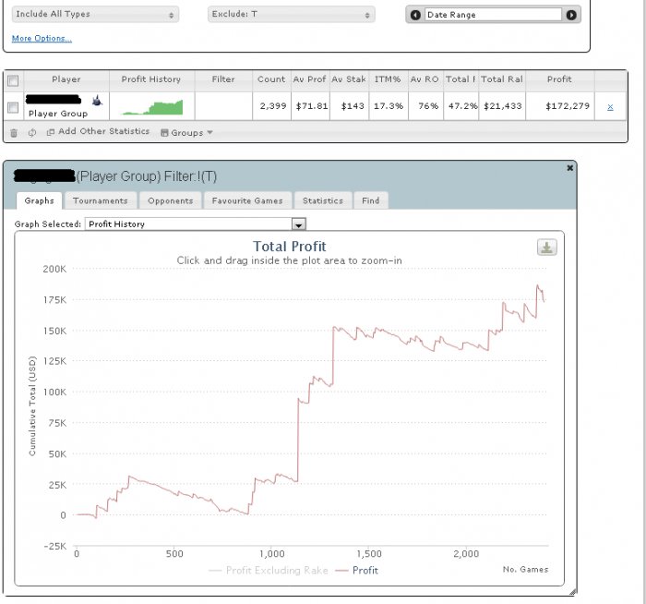Screen dimensions: 646x604
Task: Click the next date range arrow
Action: 571,16
